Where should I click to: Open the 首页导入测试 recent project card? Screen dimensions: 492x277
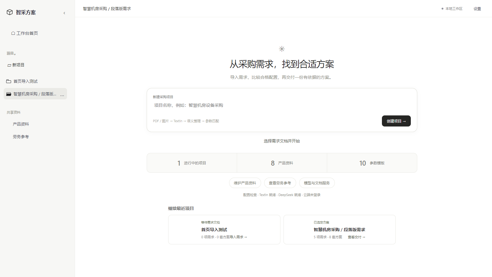coord(224,230)
